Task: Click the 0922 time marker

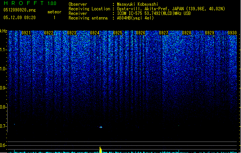Action: click(49, 33)
